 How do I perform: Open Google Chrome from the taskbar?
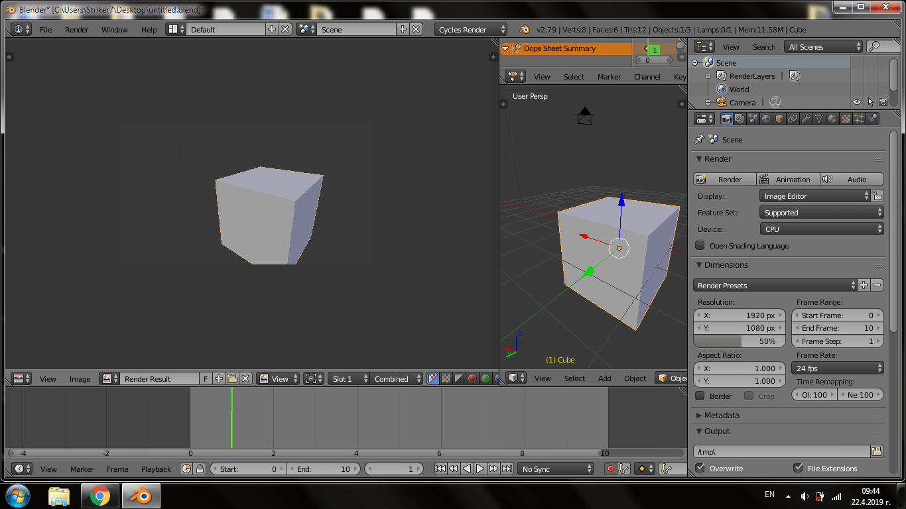[101, 495]
